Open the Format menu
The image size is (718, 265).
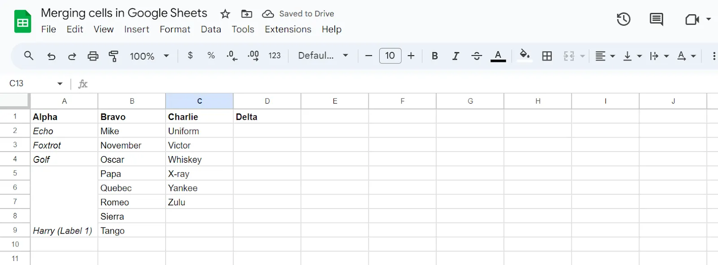pos(175,29)
